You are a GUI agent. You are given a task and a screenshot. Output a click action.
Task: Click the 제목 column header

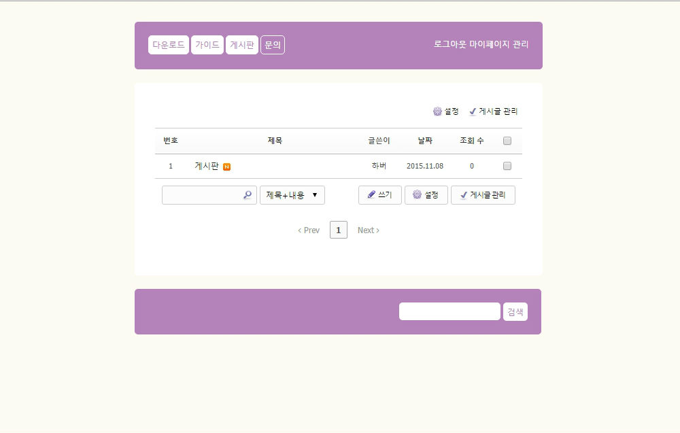point(275,141)
